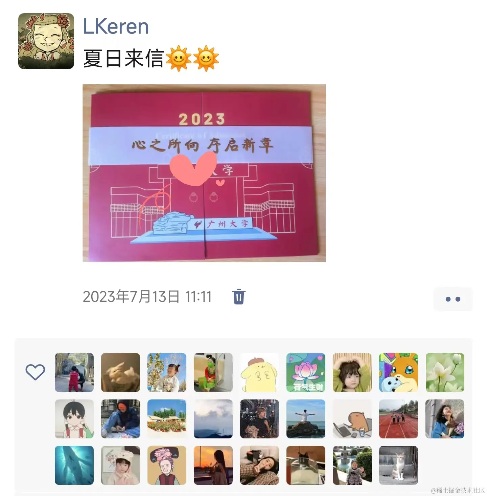487x496 pixels.
Task: Open the underwater whale avatar
Action: (x=74, y=465)
